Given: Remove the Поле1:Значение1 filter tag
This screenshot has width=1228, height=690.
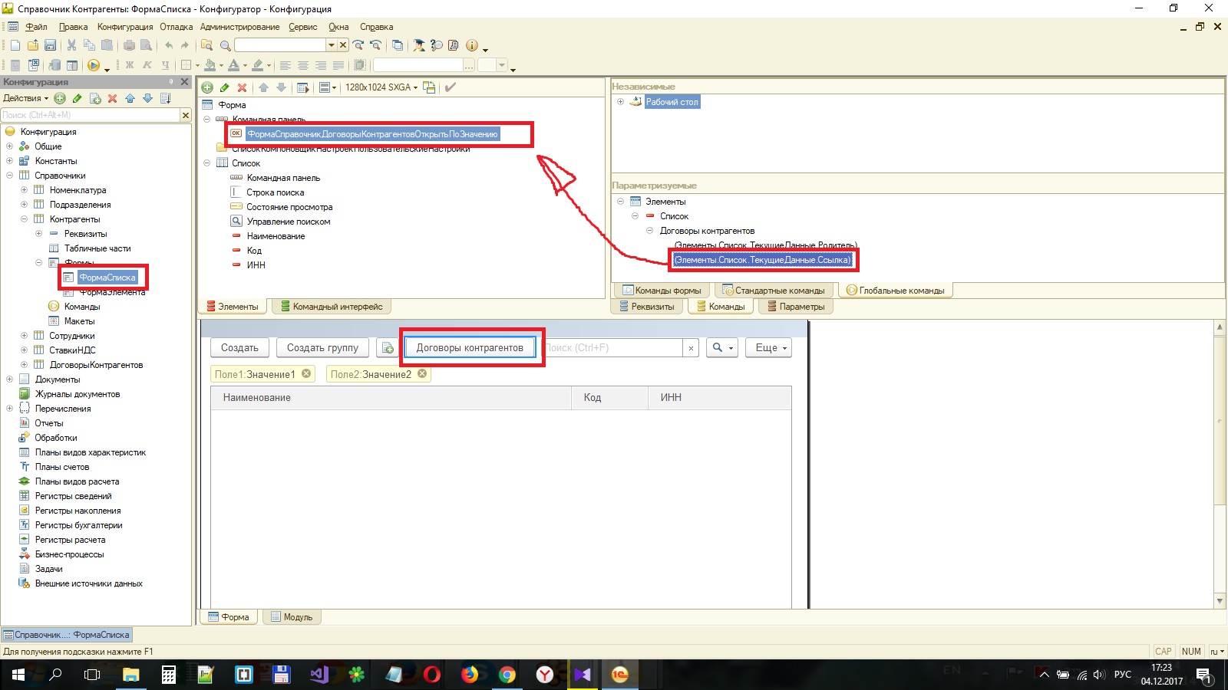Looking at the screenshot, I should pos(306,374).
